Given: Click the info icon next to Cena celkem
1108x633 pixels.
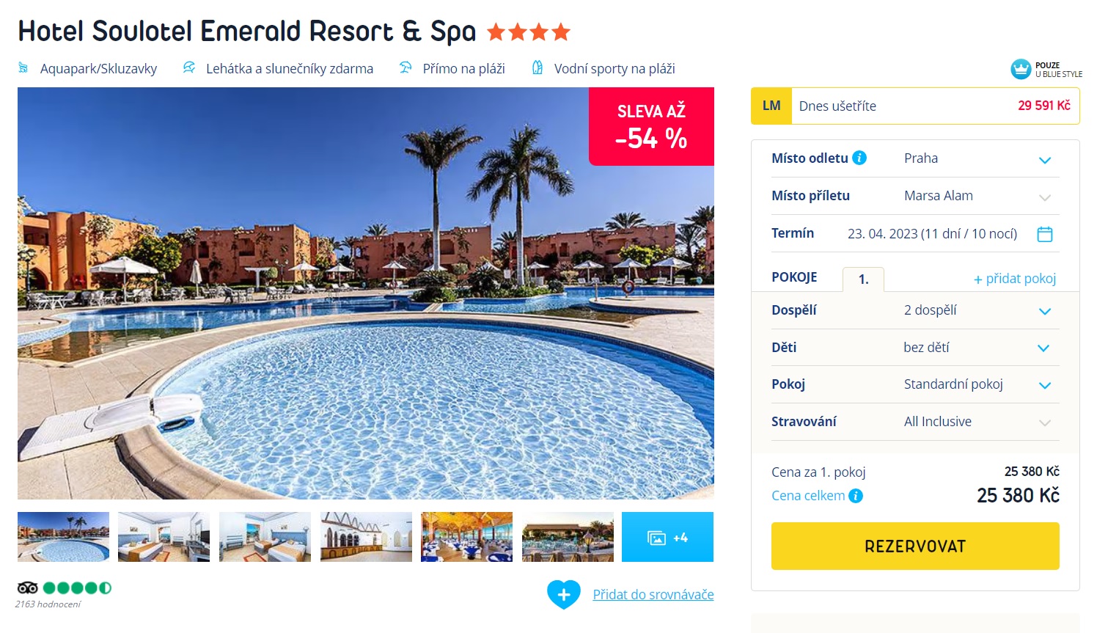Looking at the screenshot, I should coord(855,496).
